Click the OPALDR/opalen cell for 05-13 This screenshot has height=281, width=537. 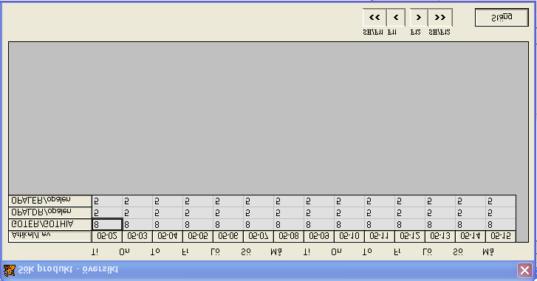(x=440, y=212)
